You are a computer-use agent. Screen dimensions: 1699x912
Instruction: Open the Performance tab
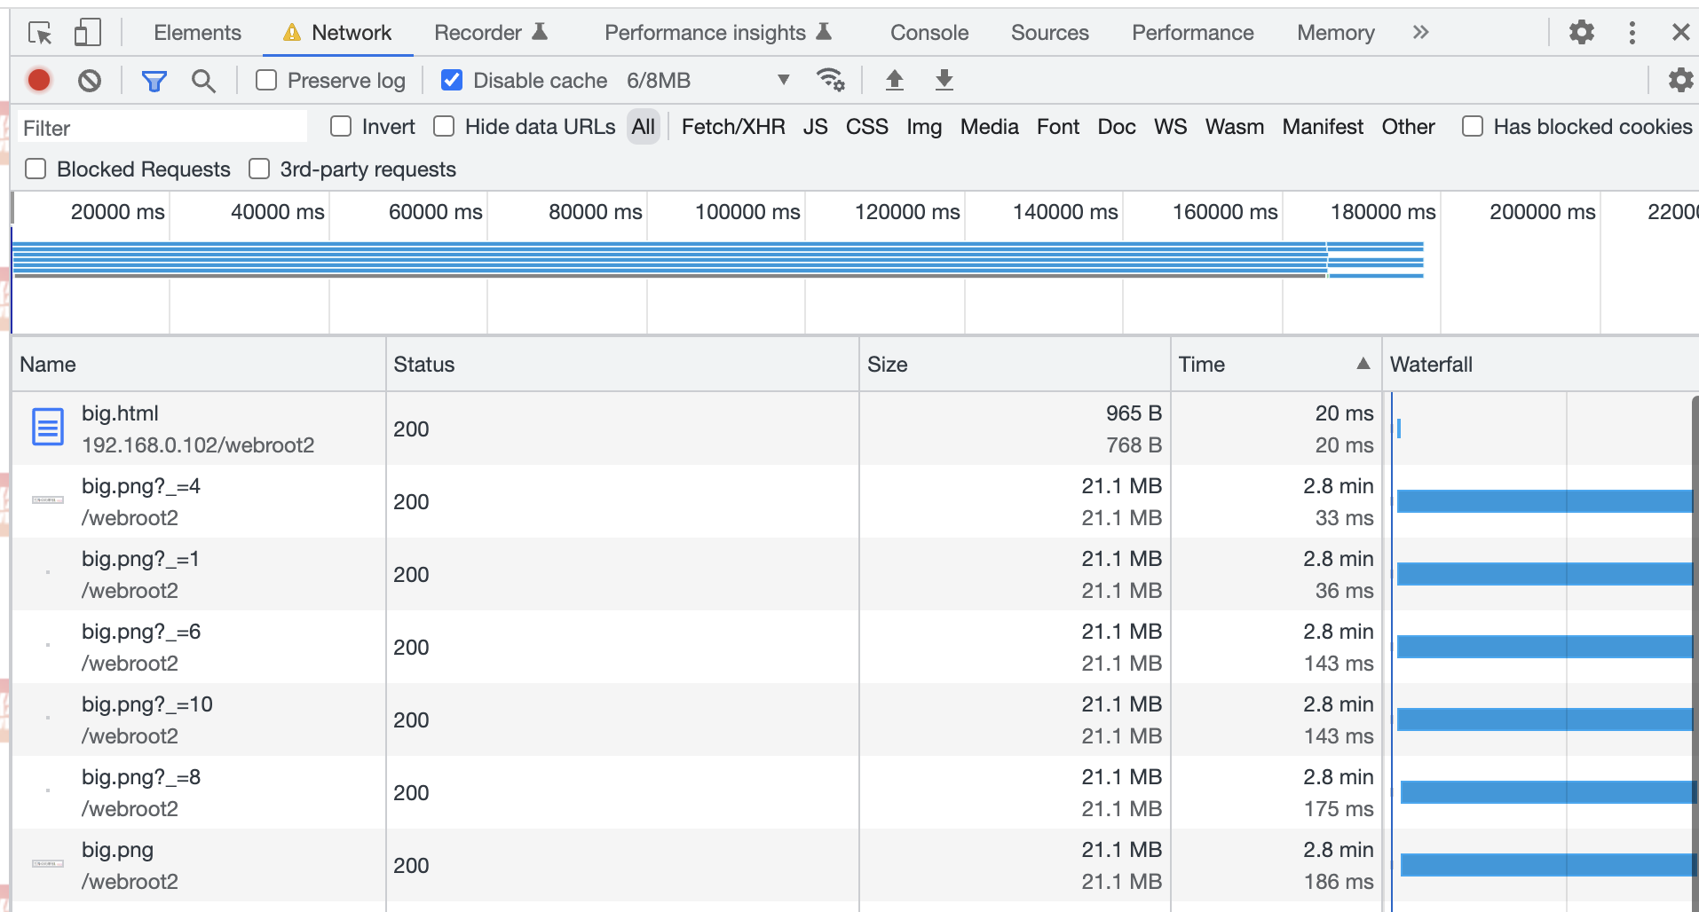tap(1193, 33)
